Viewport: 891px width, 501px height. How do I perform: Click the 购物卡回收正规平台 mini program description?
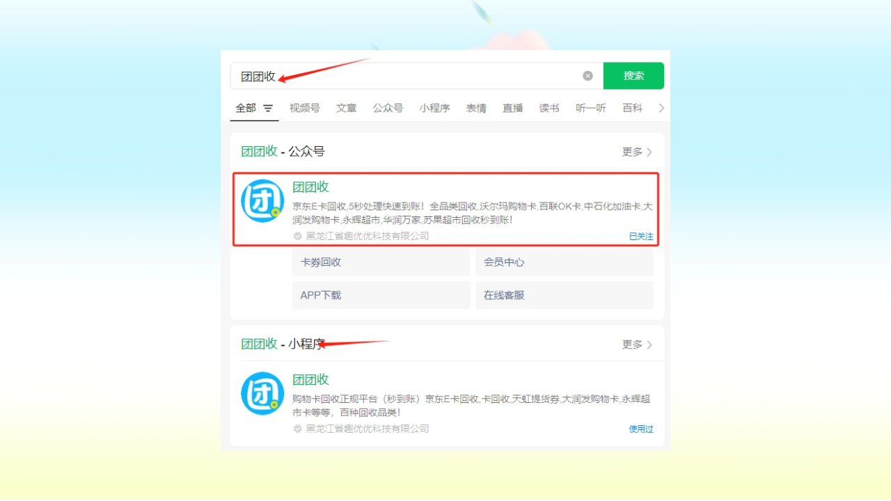click(471, 406)
